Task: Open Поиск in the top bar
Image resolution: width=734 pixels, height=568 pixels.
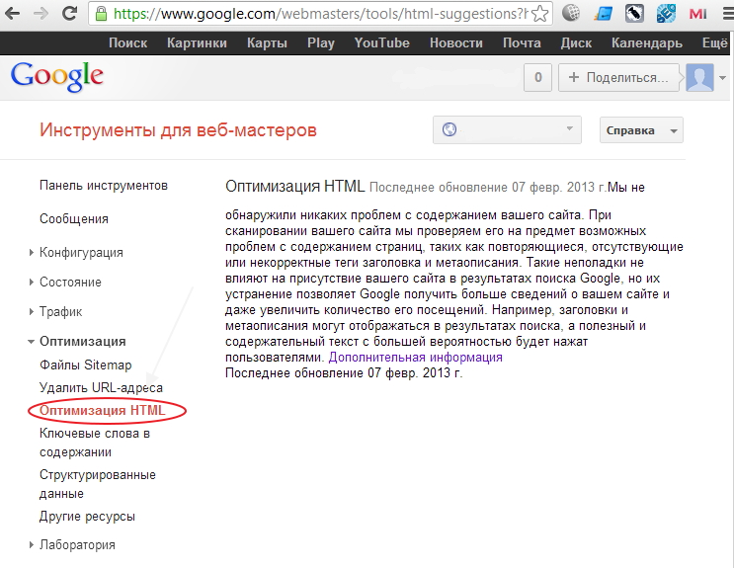Action: (x=127, y=43)
